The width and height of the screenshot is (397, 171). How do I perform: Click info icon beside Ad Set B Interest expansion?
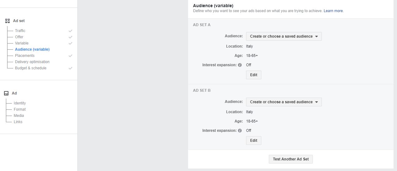click(240, 131)
